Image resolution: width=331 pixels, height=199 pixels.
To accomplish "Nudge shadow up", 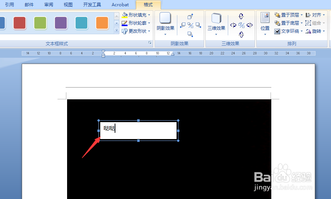I will 191,17.
